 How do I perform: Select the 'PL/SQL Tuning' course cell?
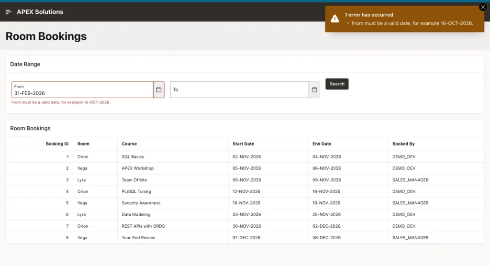point(136,191)
